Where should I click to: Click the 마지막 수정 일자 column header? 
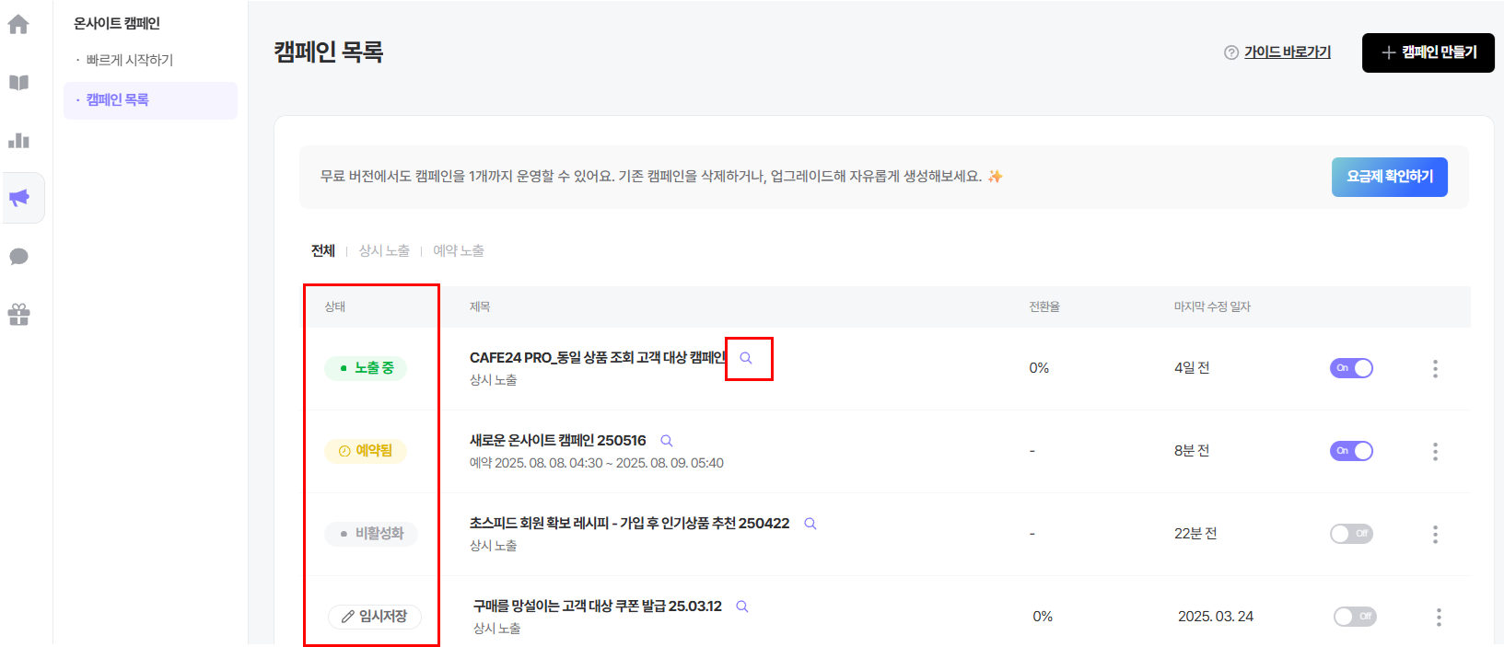[x=1212, y=307]
